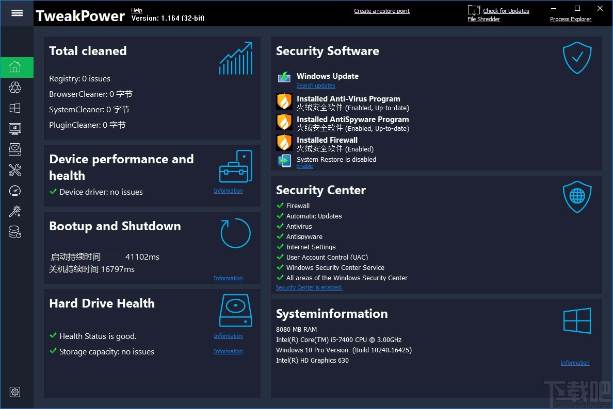This screenshot has height=409, width=613.
Task: Click 'Device driver: no issues' status
Action: click(101, 192)
